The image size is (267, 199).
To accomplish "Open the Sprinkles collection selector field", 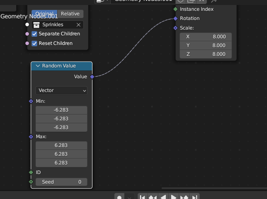I will 57,25.
